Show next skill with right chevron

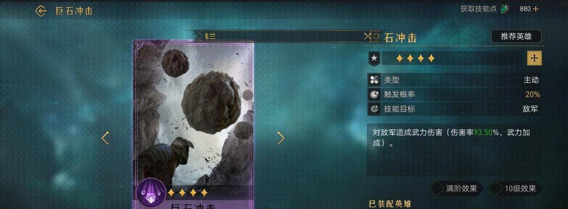pos(281,138)
